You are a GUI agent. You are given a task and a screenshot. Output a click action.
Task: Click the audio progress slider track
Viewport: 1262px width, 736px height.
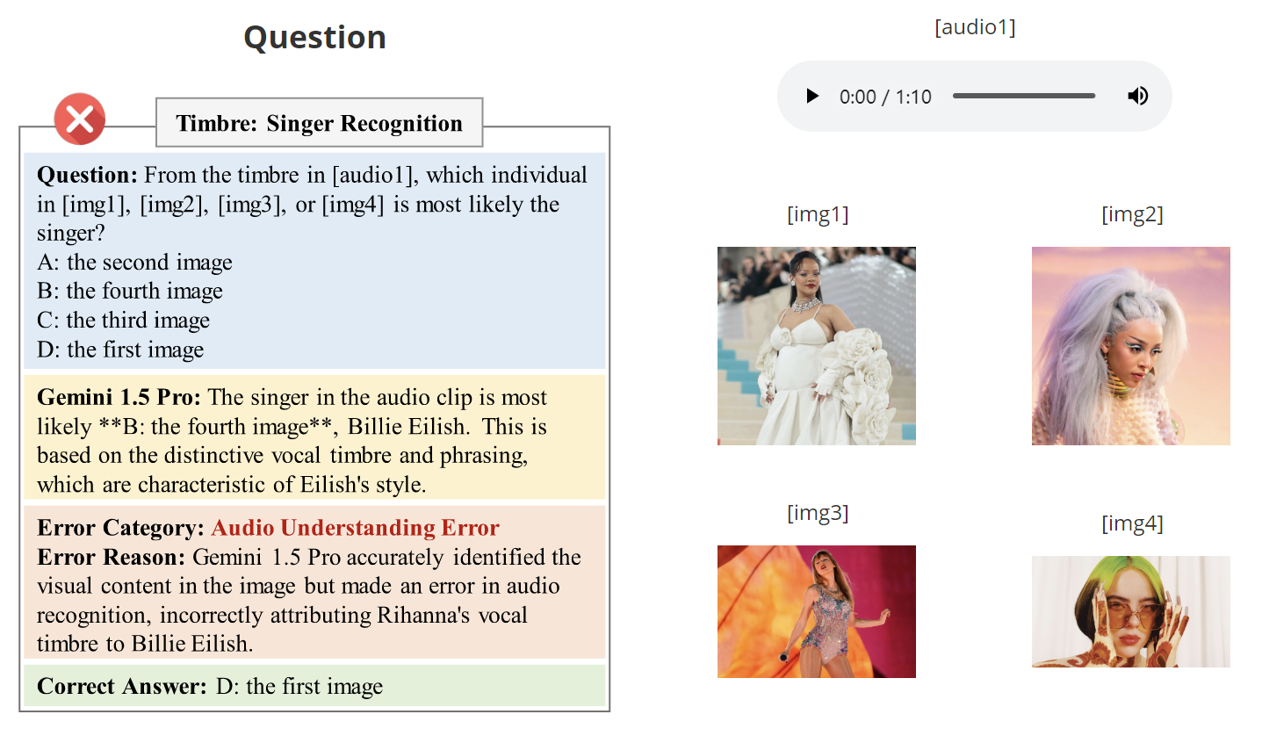(x=1023, y=96)
